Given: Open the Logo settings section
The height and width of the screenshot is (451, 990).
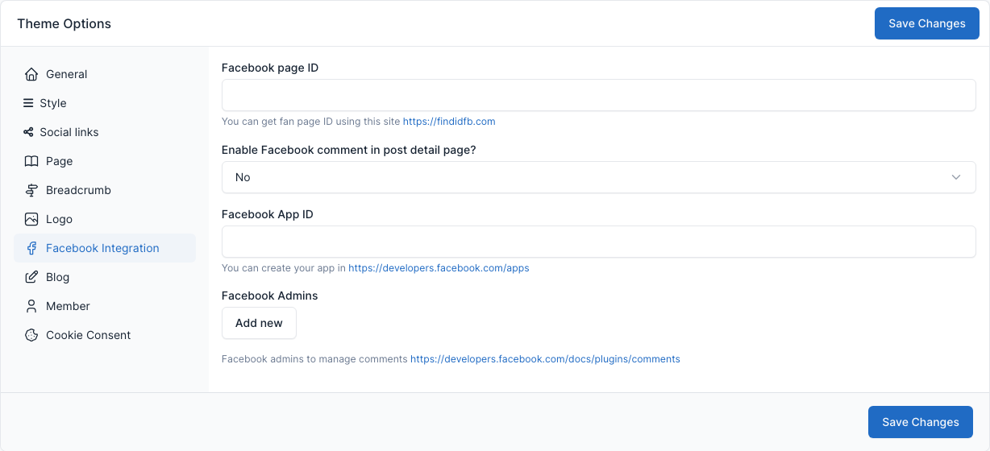Looking at the screenshot, I should pyautogui.click(x=105, y=219).
